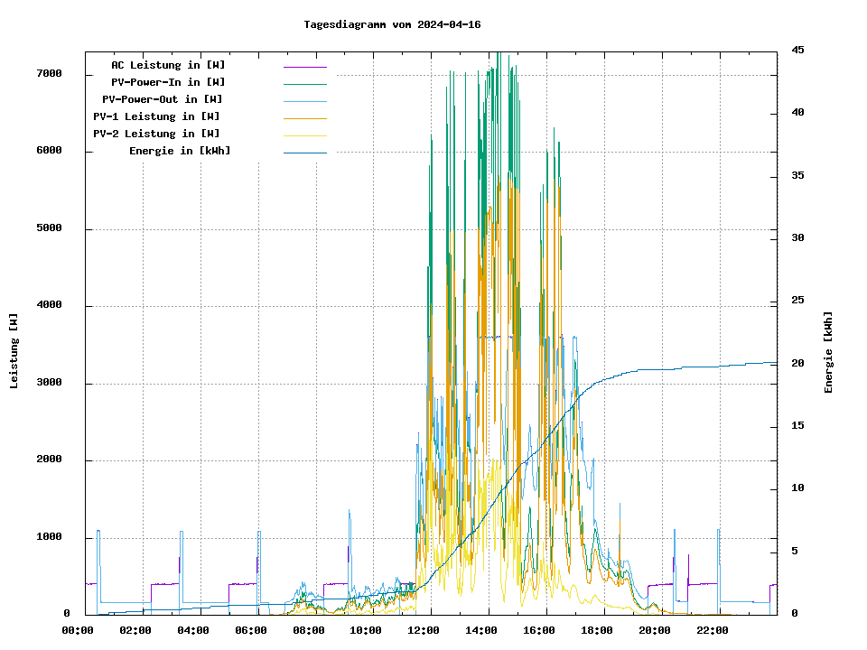
Task: Select the 'AC Leistung in [W]' legend label
Action: click(168, 65)
